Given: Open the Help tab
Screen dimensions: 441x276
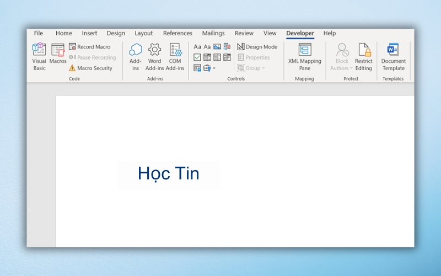Looking at the screenshot, I should pyautogui.click(x=330, y=33).
